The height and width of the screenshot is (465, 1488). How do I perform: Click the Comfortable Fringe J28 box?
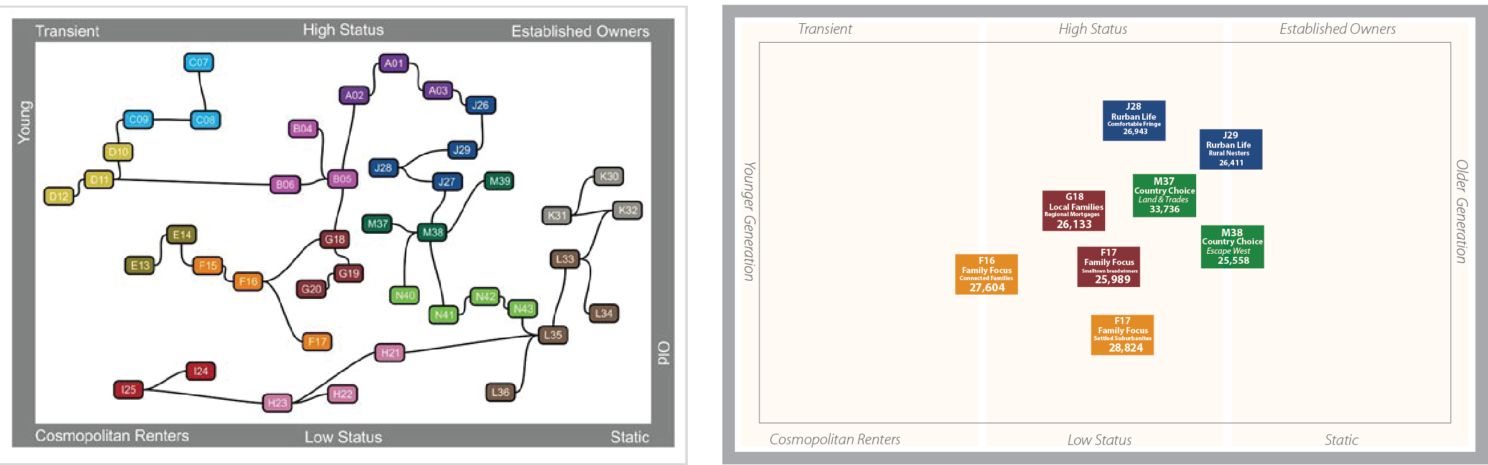(1134, 120)
